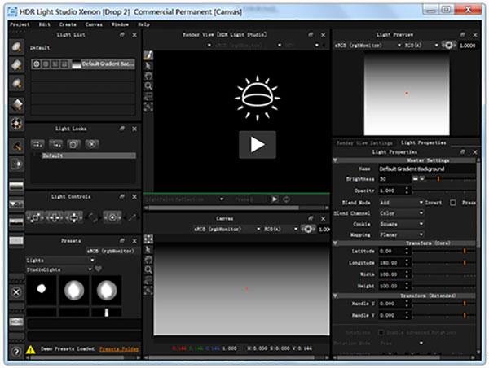
Task: Open the help question mark icon
Action: pos(16,352)
